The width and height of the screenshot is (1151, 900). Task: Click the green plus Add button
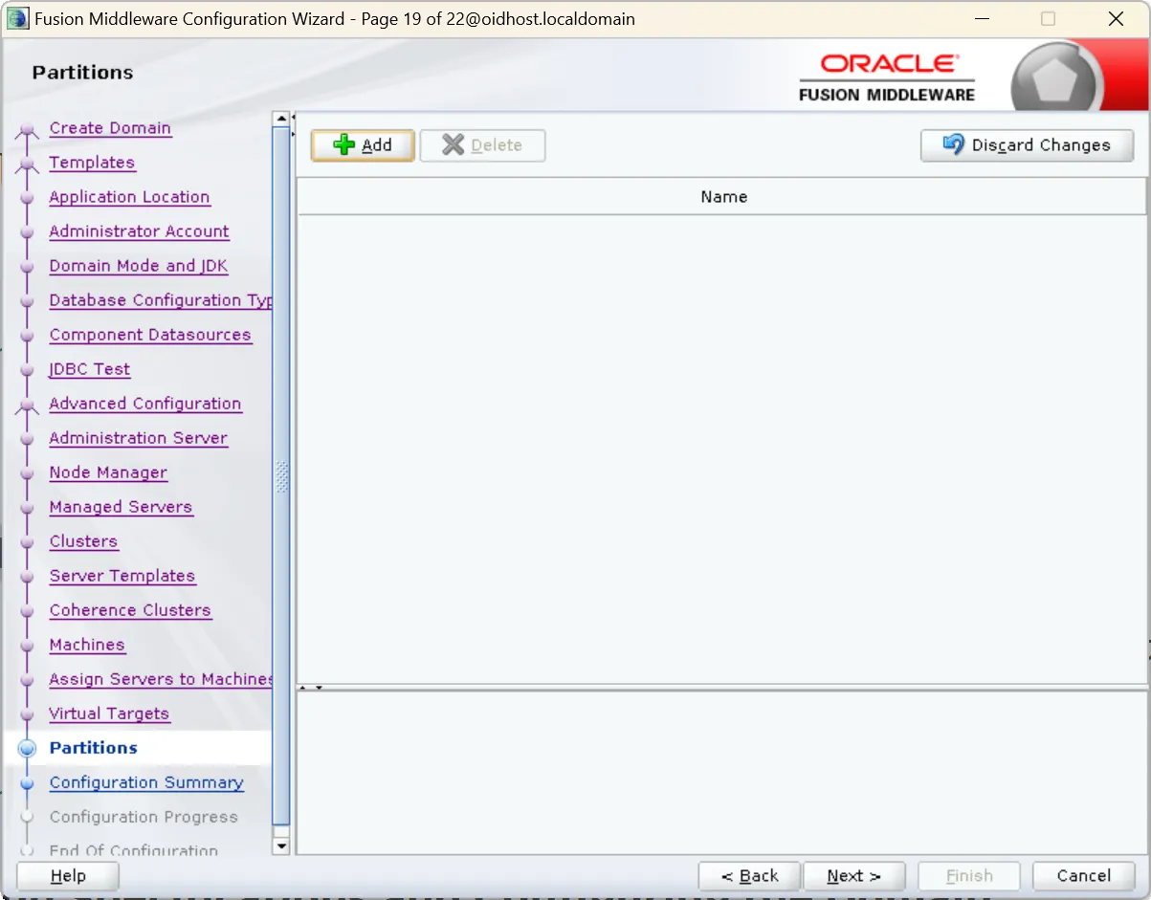pos(363,145)
